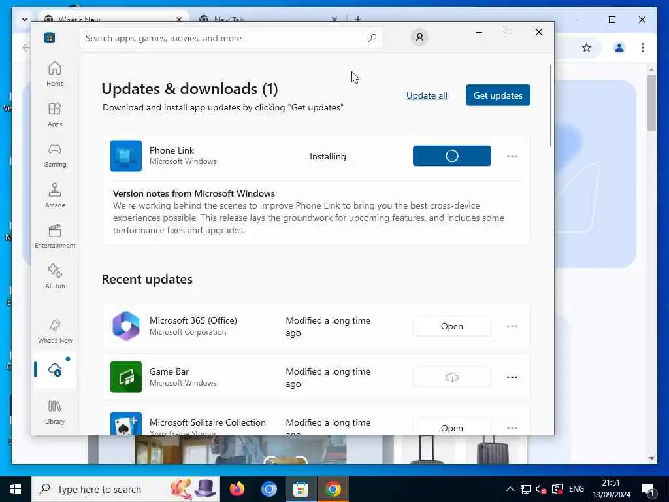Click the search apps, games, movies field
The width and height of the screenshot is (669, 502).
(x=231, y=38)
